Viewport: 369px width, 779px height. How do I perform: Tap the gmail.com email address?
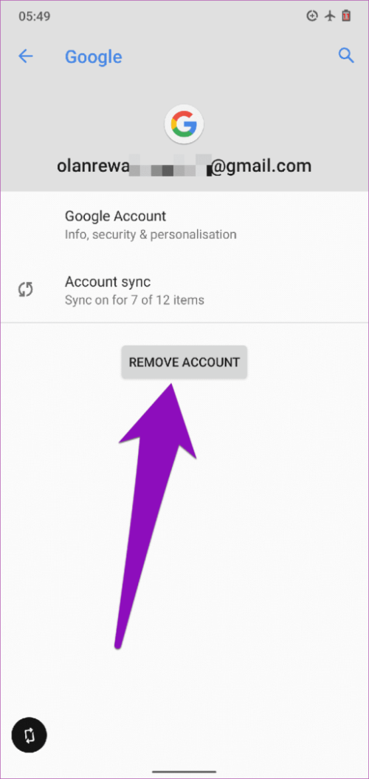[x=184, y=166]
